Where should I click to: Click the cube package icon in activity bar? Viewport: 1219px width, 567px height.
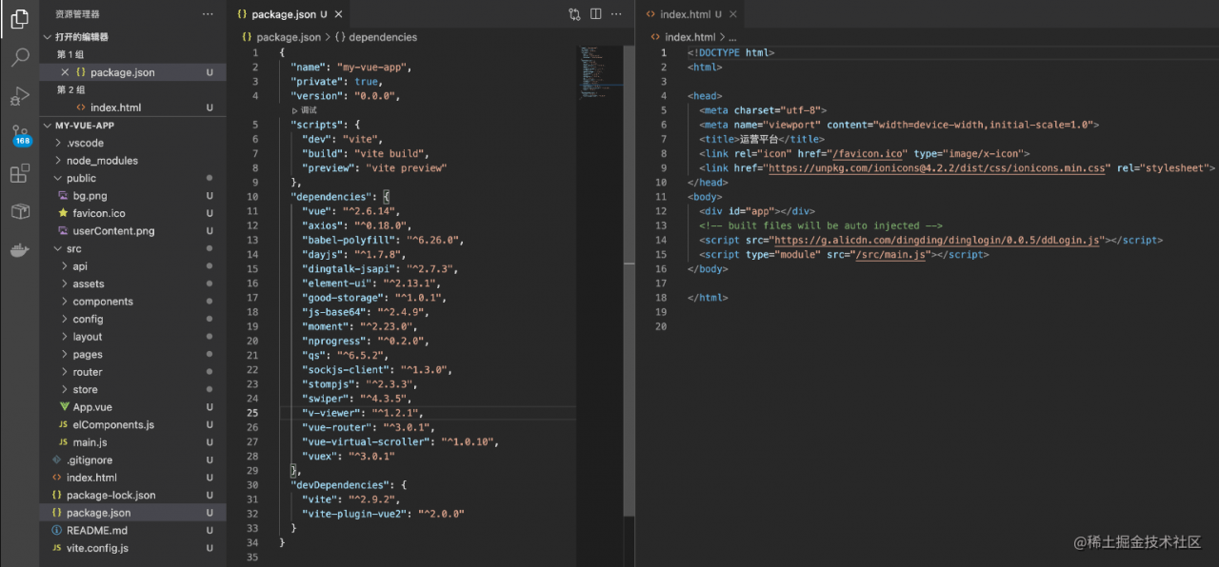pos(19,212)
